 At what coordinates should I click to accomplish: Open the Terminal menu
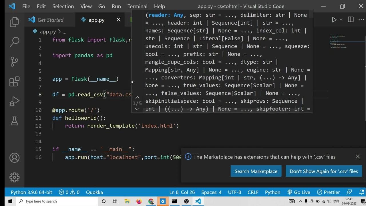[x=137, y=6]
